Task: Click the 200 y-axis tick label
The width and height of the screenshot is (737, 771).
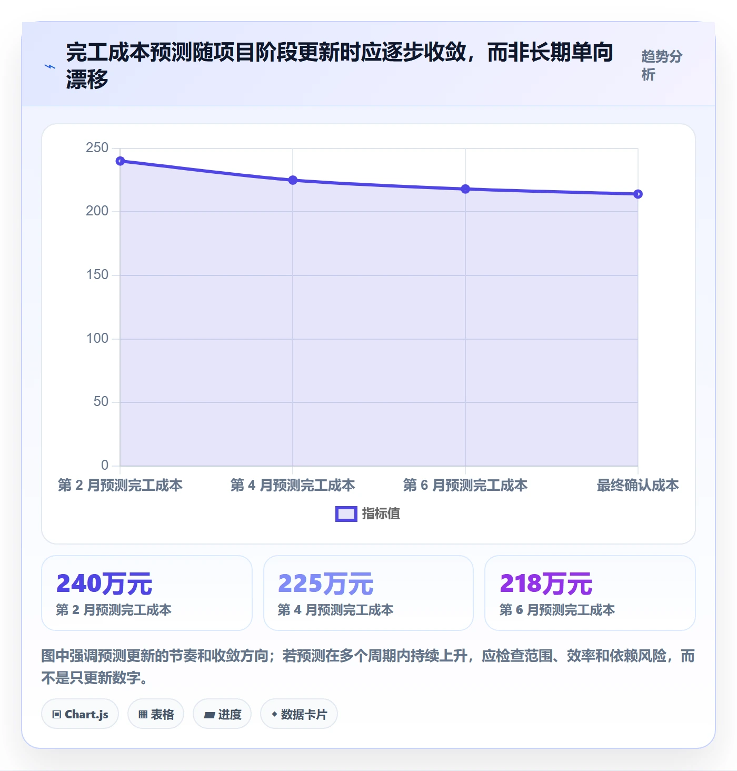Action: point(97,211)
